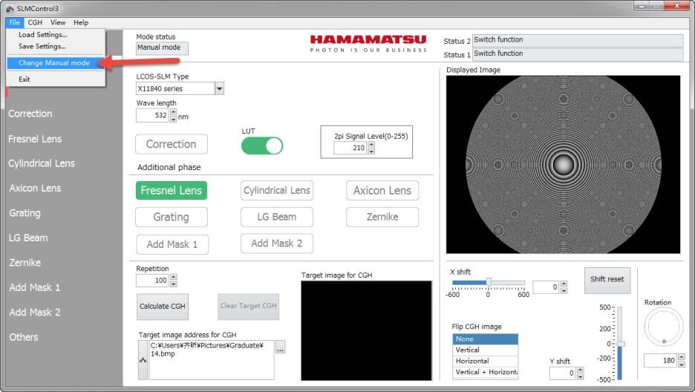Enable the Zernike additional phase
This screenshot has height=392, width=695.
coord(382,217)
